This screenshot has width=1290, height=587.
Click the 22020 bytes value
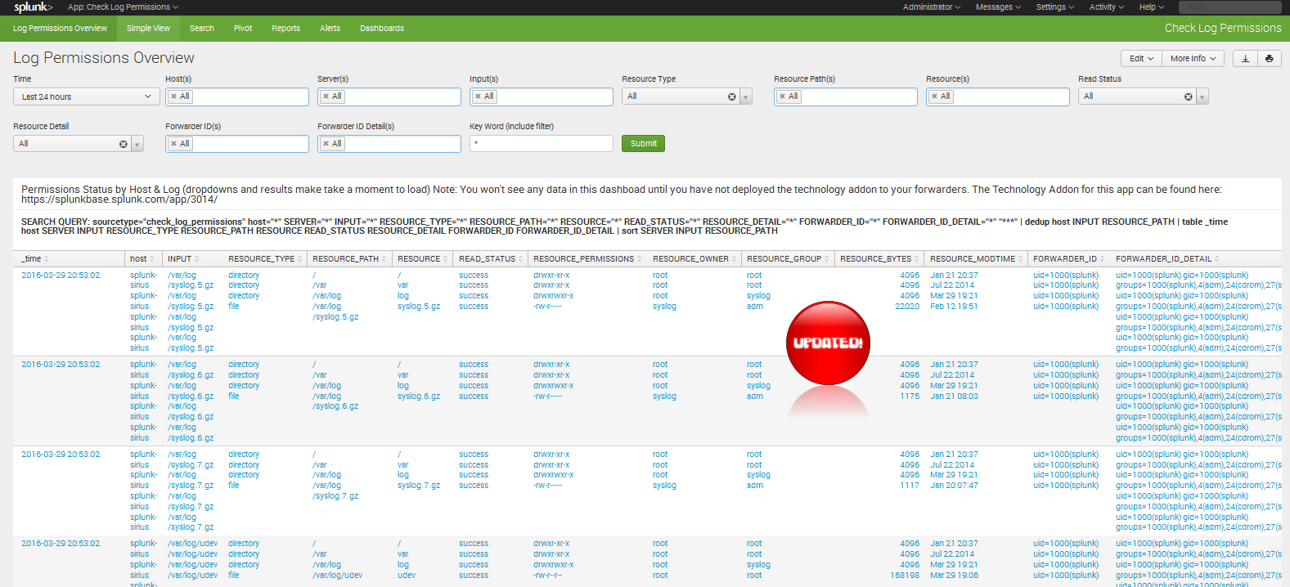coord(907,307)
